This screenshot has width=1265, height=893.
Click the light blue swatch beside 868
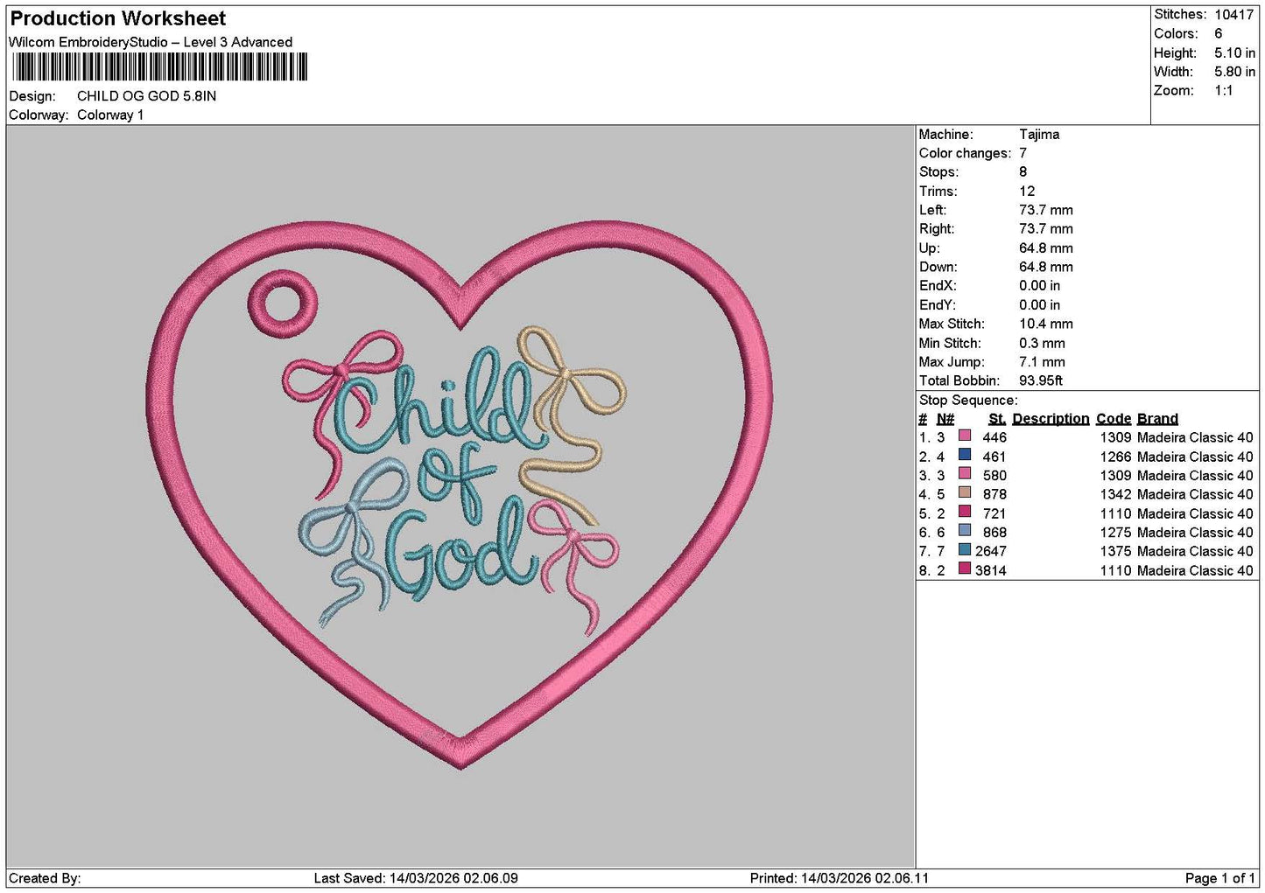click(x=965, y=530)
